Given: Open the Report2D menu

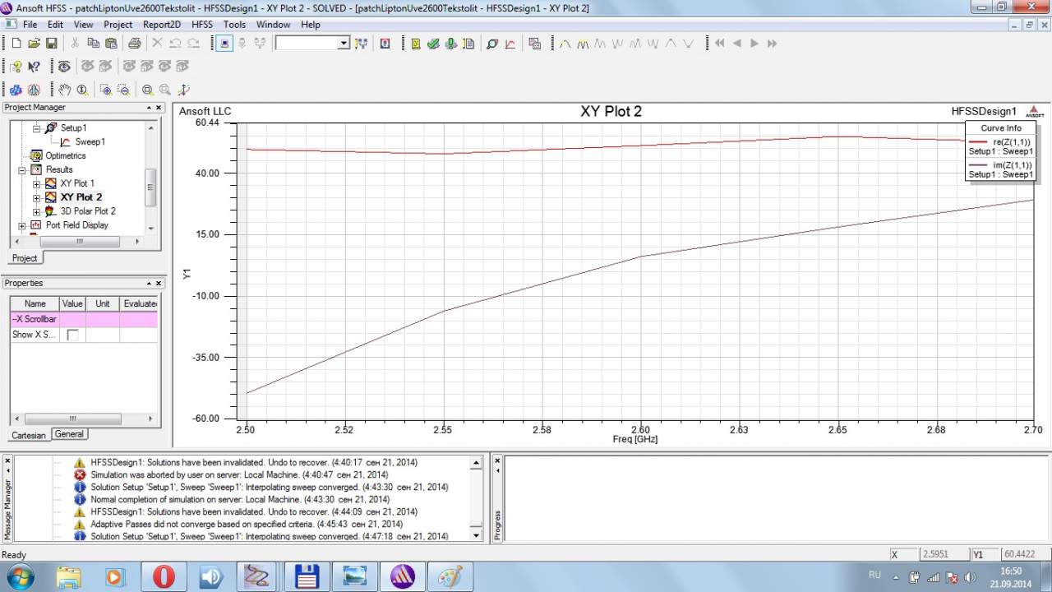Looking at the screenshot, I should [161, 25].
